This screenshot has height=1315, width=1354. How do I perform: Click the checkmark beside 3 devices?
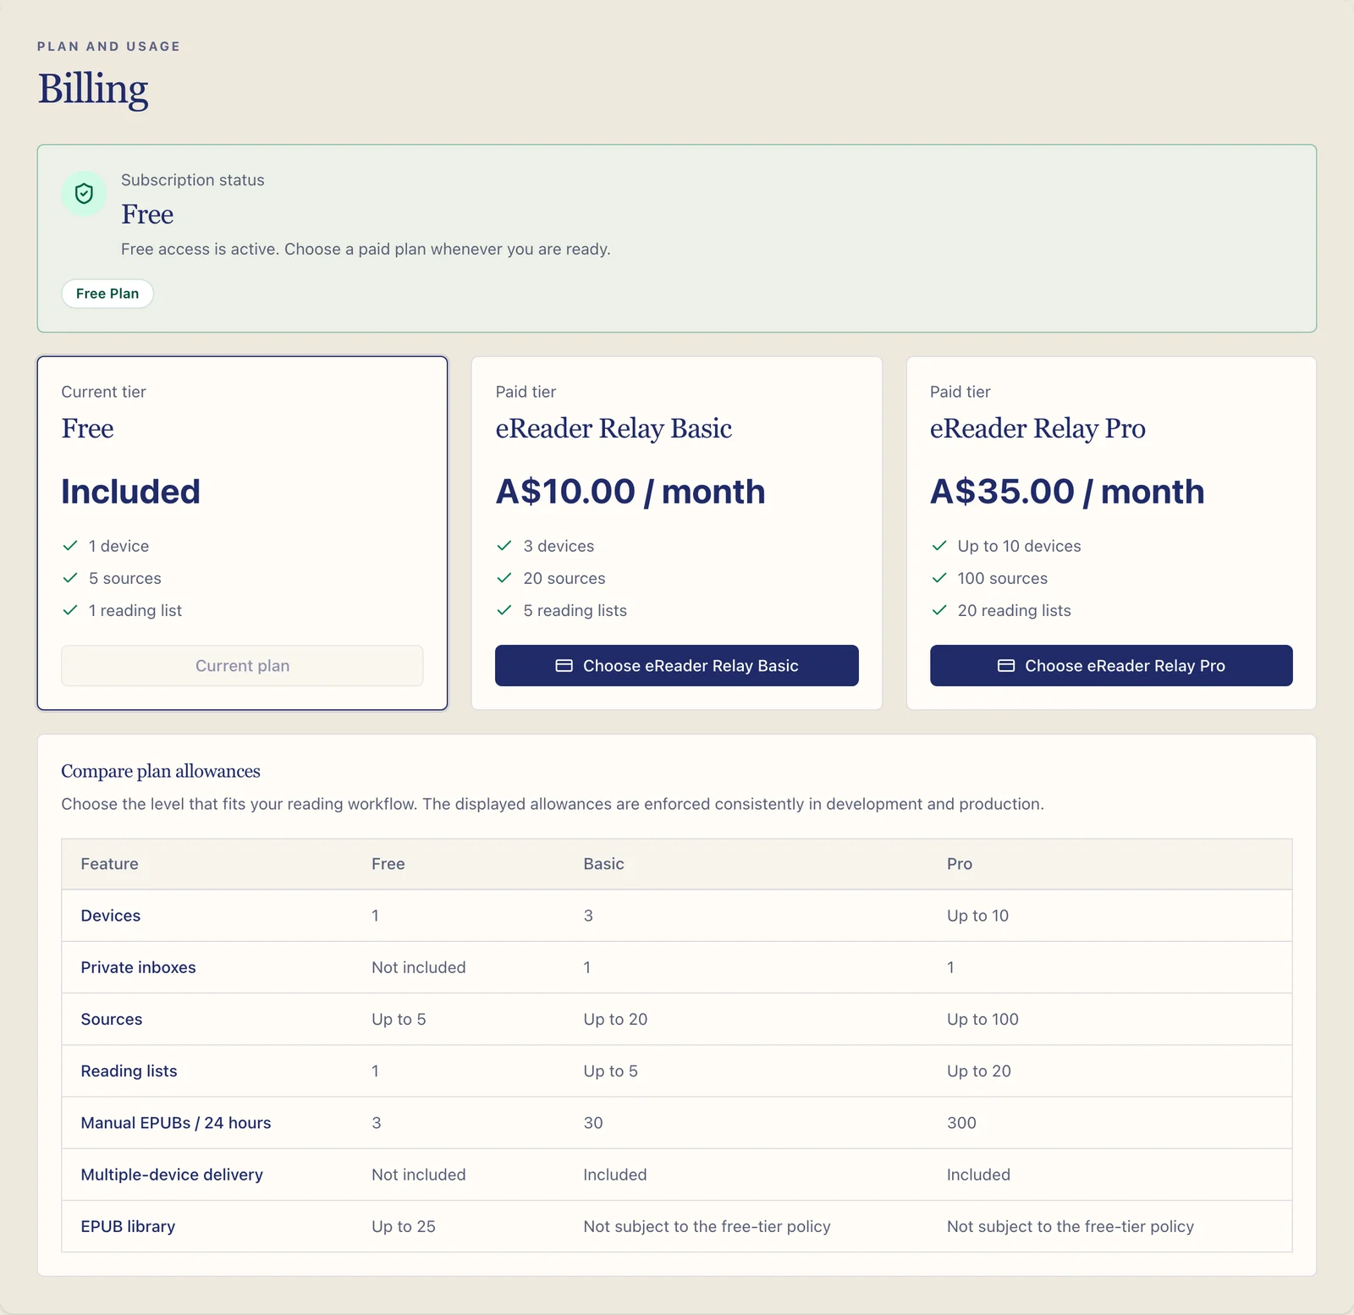504,546
